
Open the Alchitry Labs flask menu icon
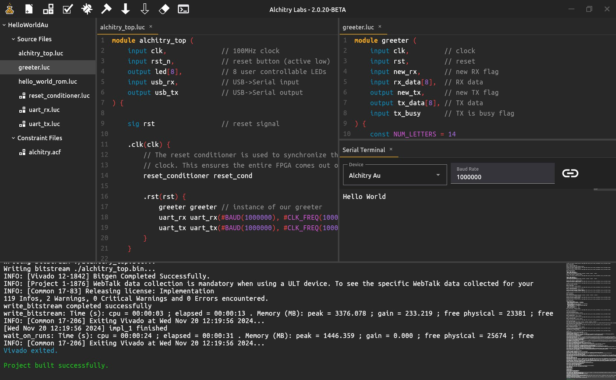click(x=10, y=9)
